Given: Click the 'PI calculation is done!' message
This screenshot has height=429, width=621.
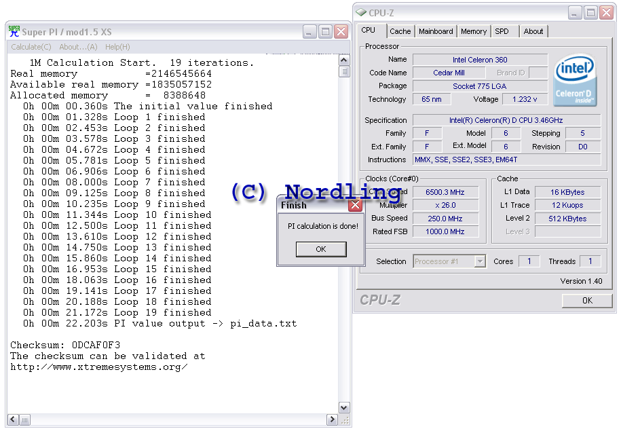Looking at the screenshot, I should (x=323, y=226).
